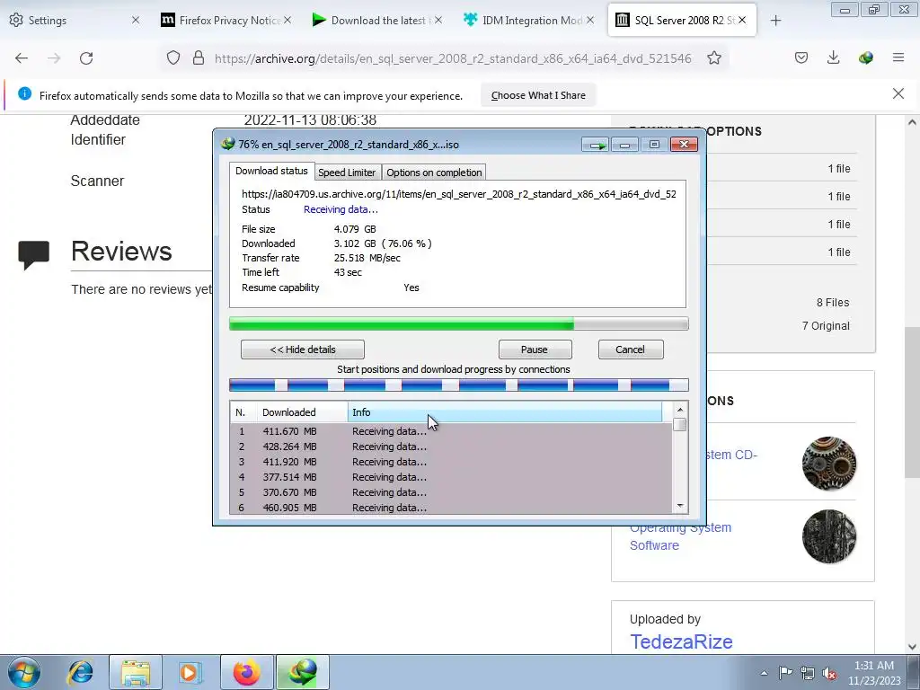
Task: Select connection row with 377.514 MB
Action: [x=451, y=477]
